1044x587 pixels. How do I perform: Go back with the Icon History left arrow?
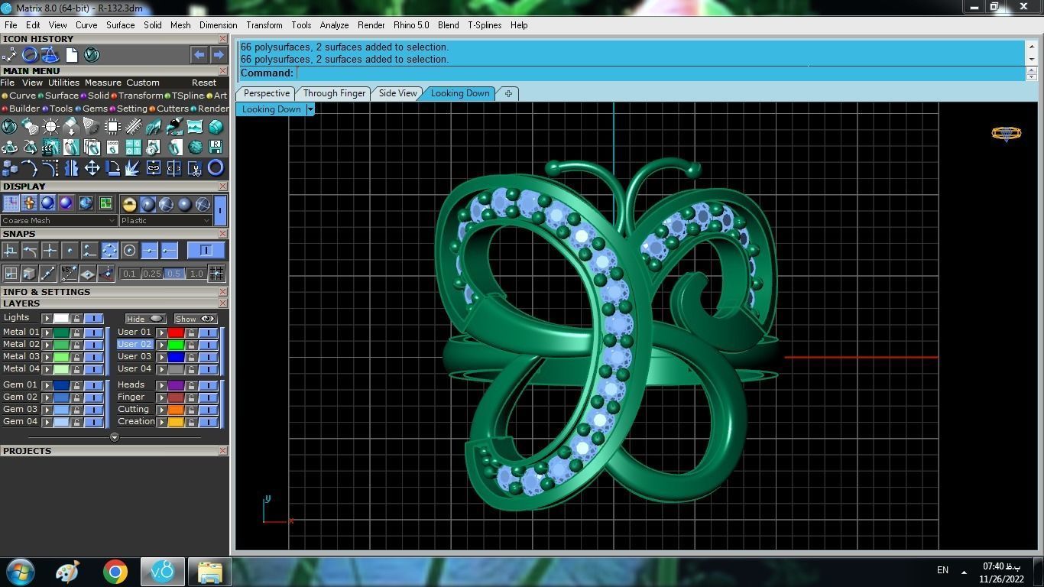click(x=199, y=54)
